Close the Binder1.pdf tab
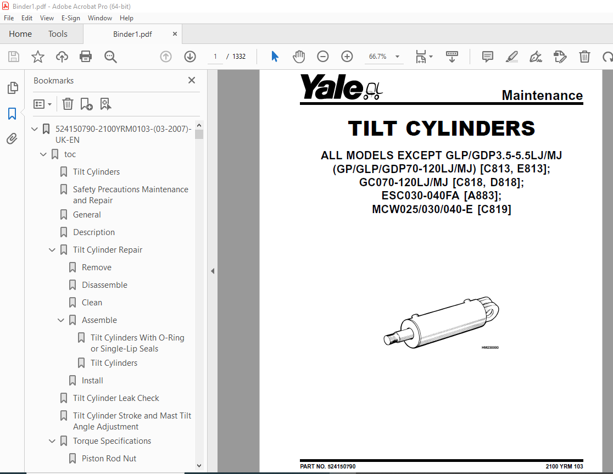Screen dimensions: 613x474 coord(175,34)
